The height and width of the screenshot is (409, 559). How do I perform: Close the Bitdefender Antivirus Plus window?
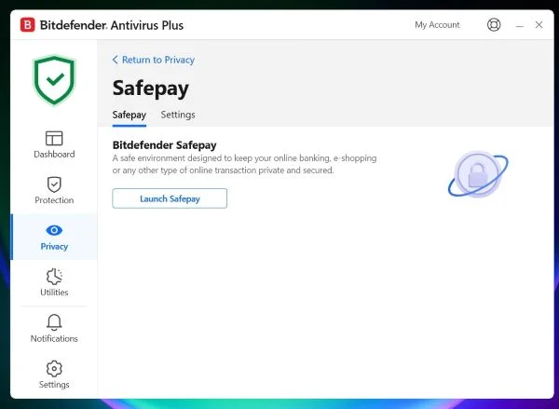coord(539,25)
